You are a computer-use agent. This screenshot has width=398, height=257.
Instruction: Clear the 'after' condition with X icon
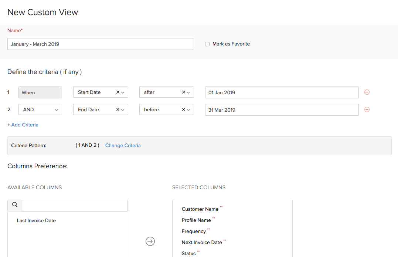tap(184, 92)
